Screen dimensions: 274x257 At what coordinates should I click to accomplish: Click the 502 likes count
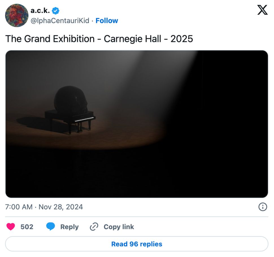27,227
